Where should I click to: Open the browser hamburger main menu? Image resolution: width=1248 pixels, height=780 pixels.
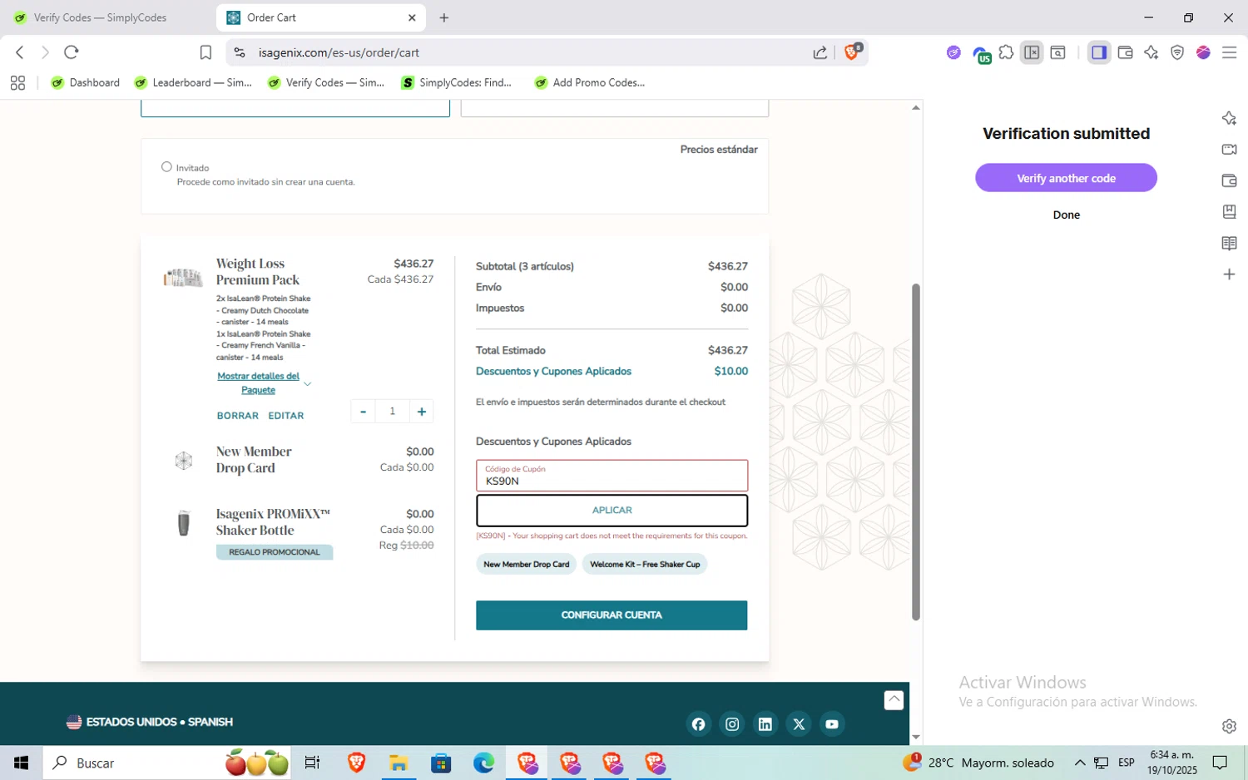point(1229,52)
